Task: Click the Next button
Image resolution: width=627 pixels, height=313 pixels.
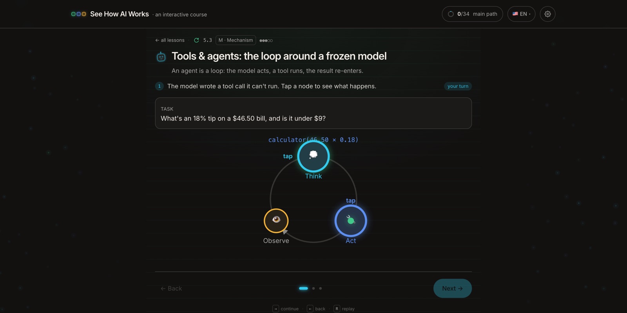Action: pos(452,288)
